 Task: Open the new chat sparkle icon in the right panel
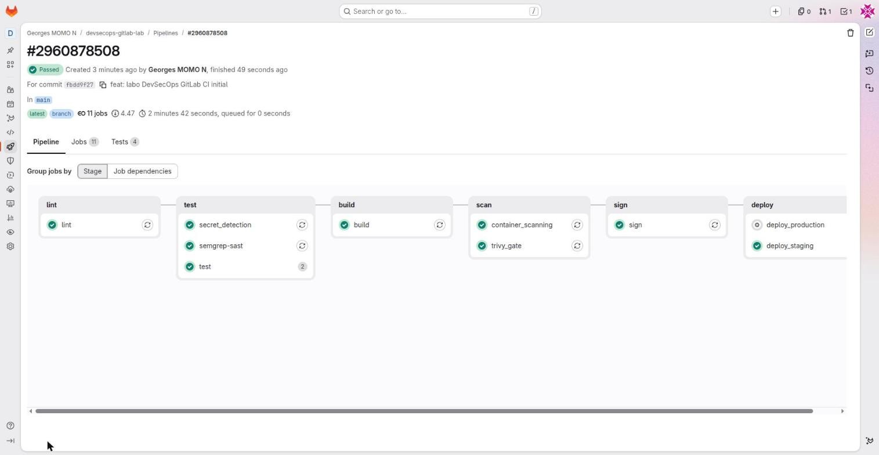tap(869, 53)
